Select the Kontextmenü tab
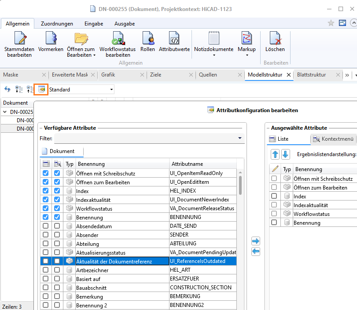 333,139
